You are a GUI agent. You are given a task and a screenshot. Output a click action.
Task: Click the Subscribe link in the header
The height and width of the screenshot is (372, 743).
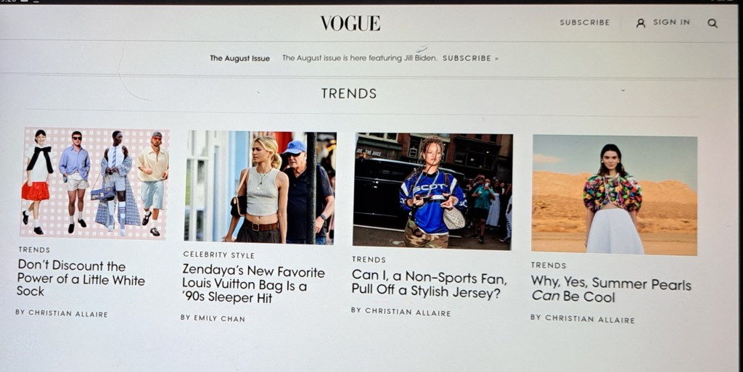[585, 22]
